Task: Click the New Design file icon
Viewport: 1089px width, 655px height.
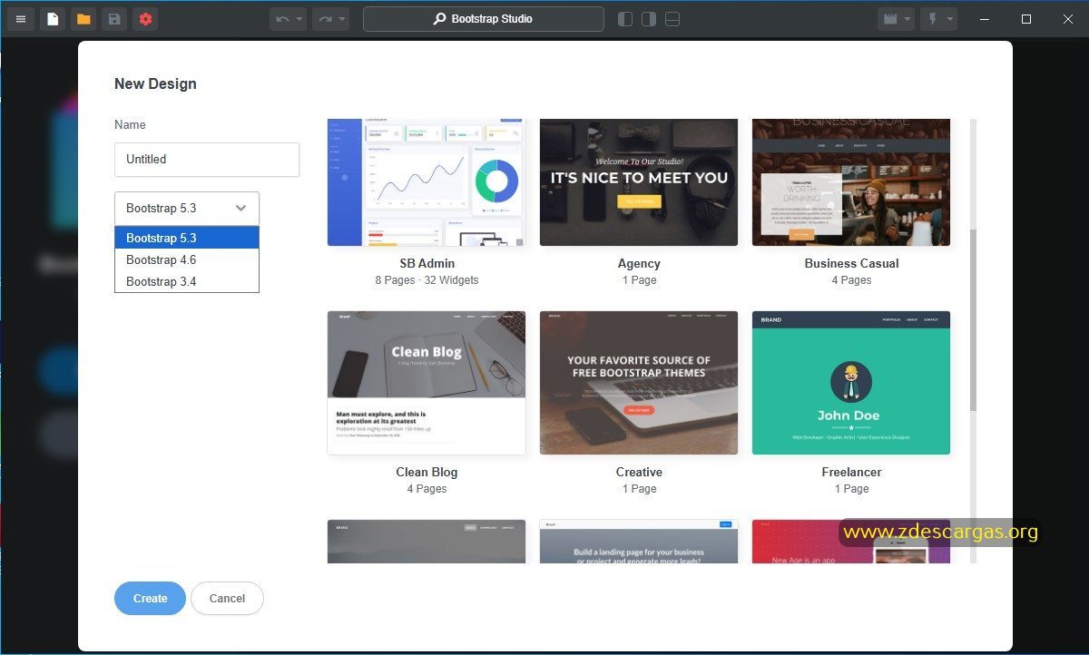Action: 52,19
